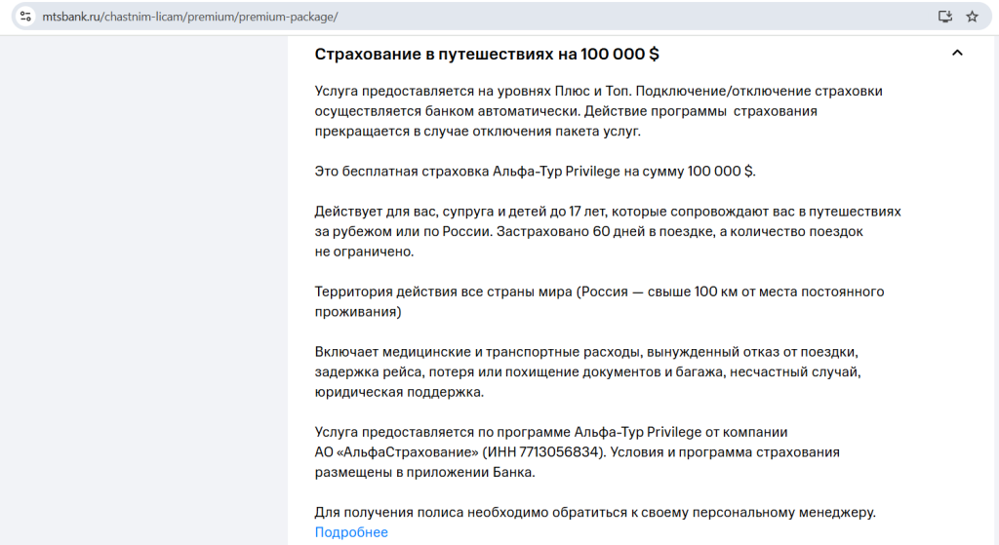The width and height of the screenshot is (999, 545).
Task: Click the company name «АльфаСтрахование»
Action: pyautogui.click(x=409, y=452)
